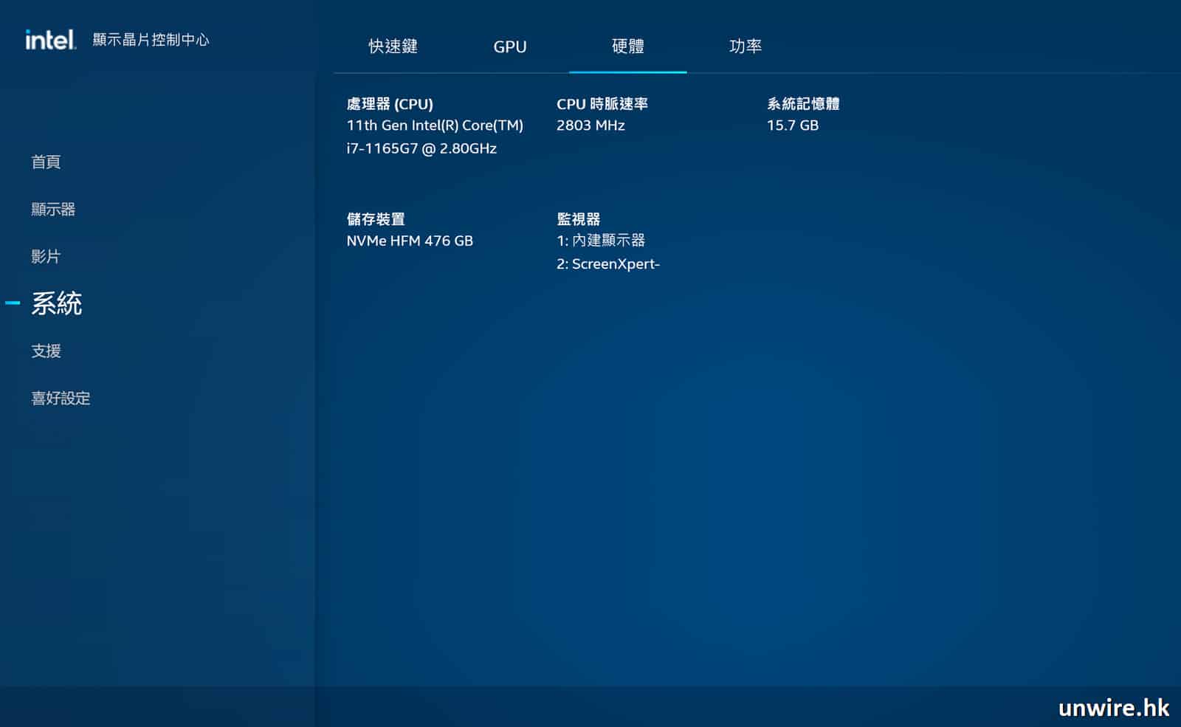Select monitor entry 1: 內建顯示器
The width and height of the screenshot is (1181, 727).
click(601, 241)
